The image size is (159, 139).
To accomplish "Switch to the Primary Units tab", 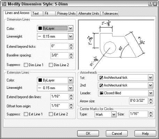I will [x=66, y=14].
